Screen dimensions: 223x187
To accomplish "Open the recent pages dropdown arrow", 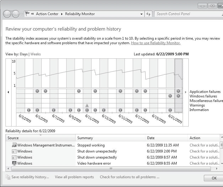I will click(x=22, y=14).
